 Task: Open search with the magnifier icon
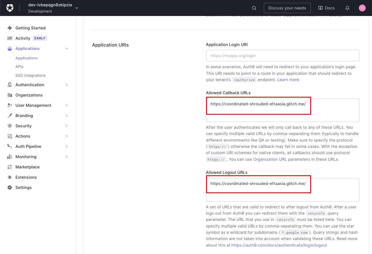point(254,8)
